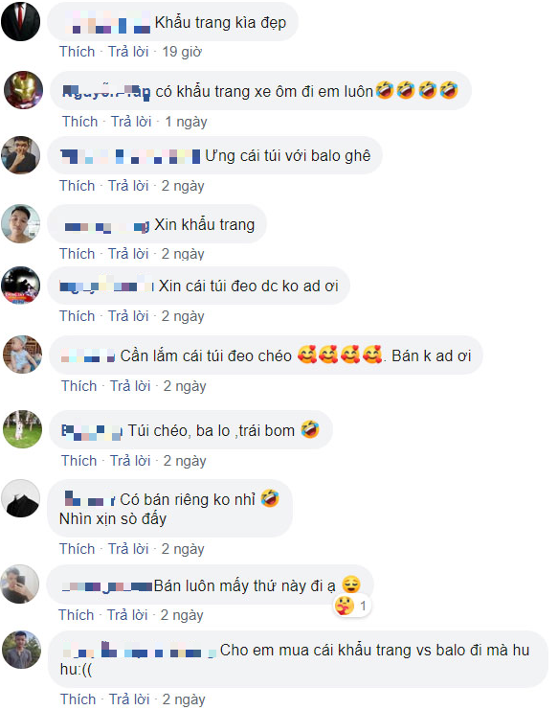
Task: Open the suit-and-tie avatar commenter profile
Action: pos(21,21)
